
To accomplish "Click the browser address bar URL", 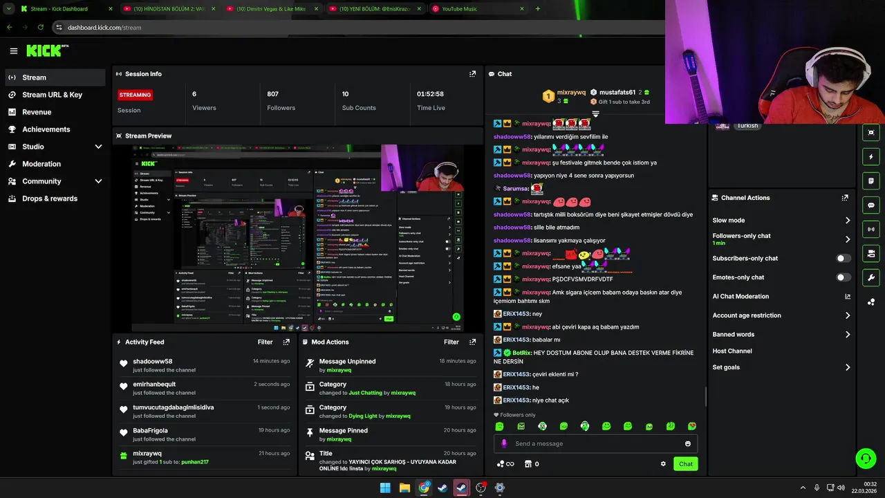I will point(104,28).
